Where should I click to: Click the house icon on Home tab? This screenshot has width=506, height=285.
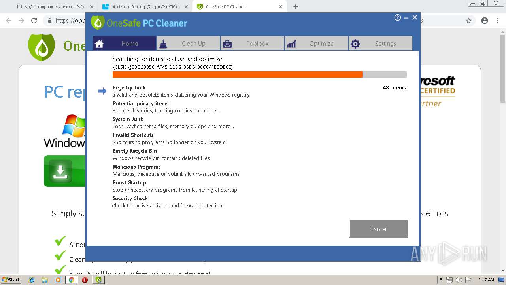99,44
